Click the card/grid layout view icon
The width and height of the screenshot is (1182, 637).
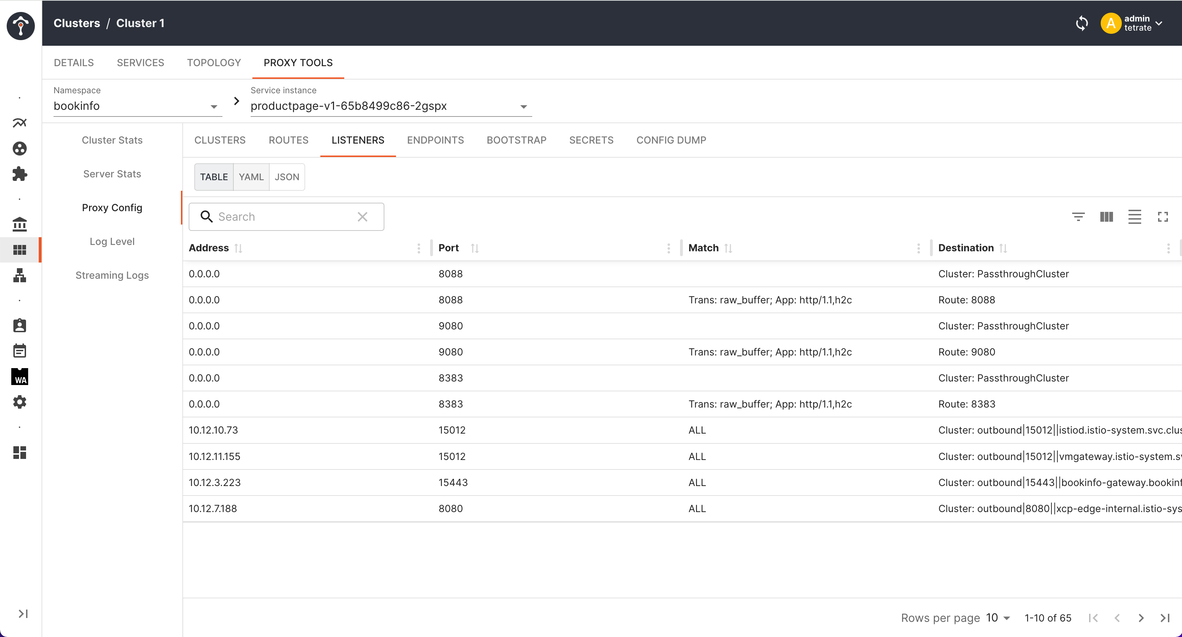tap(1107, 217)
